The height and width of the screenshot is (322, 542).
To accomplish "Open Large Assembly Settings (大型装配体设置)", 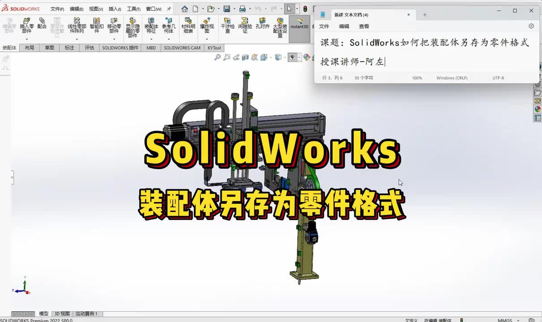I will coord(280,28).
